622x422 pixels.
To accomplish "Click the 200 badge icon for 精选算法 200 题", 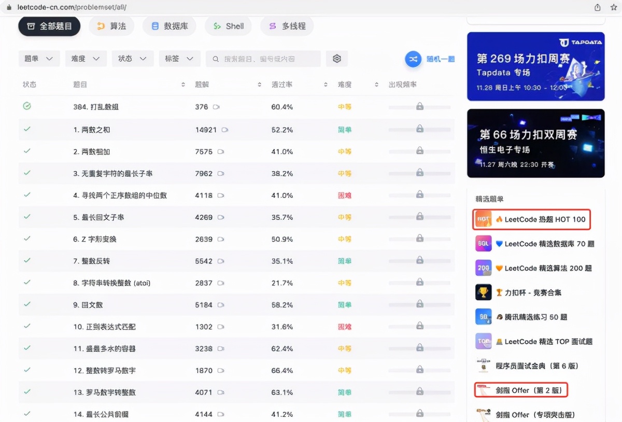I will (483, 268).
